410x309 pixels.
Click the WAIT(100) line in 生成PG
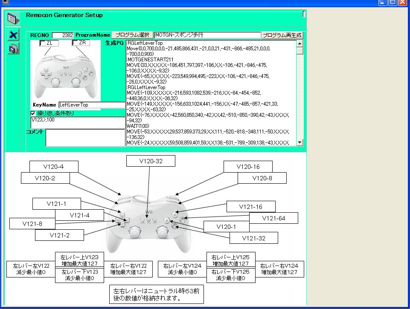point(138,126)
